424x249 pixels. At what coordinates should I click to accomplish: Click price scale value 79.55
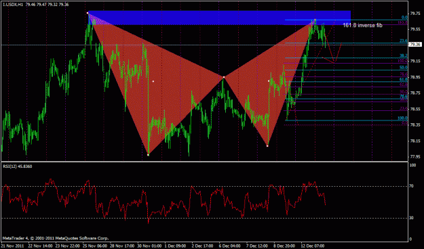tap(415, 29)
